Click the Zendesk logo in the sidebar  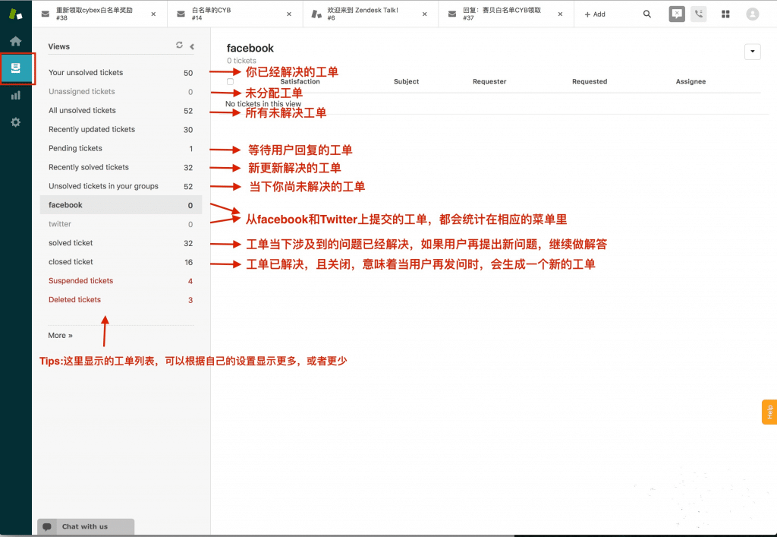(x=15, y=14)
